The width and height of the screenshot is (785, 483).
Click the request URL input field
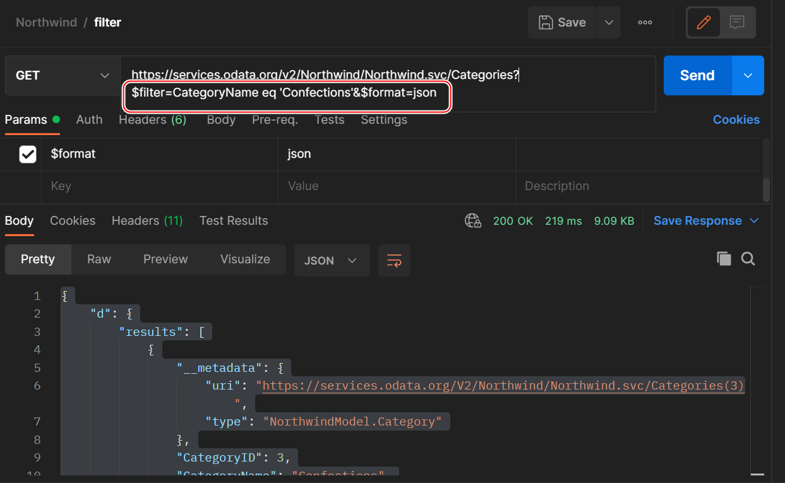click(388, 84)
